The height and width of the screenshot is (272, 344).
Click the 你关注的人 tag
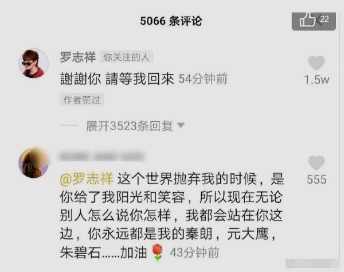126,57
